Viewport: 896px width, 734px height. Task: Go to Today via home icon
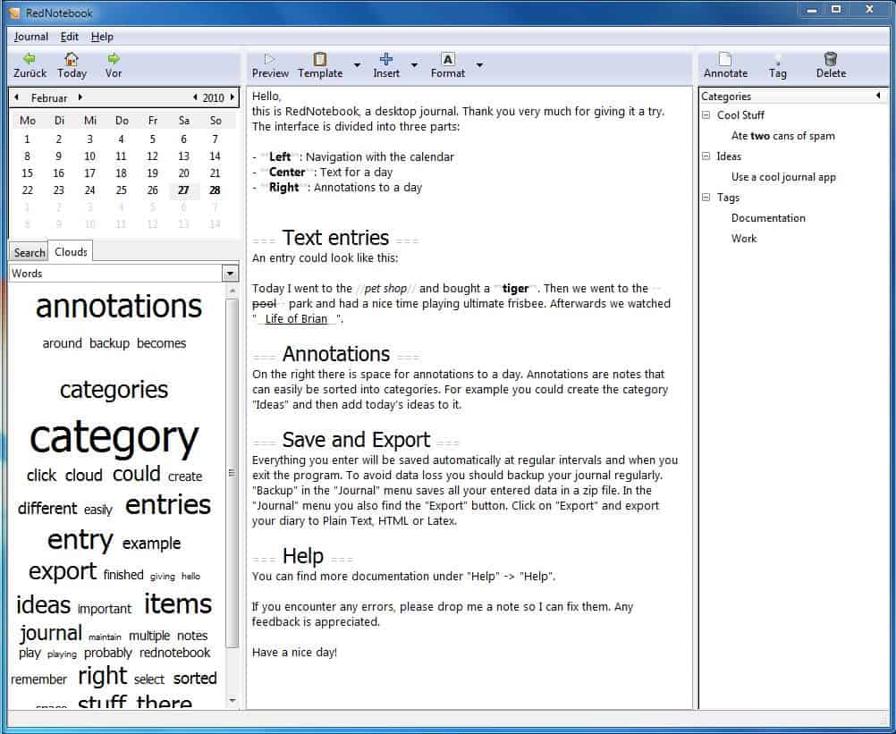[x=72, y=59]
